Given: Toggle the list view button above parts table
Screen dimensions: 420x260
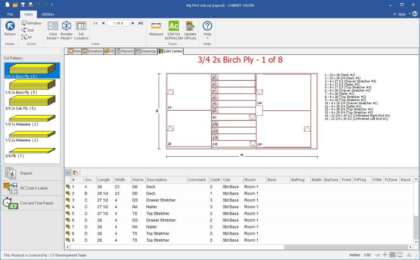Looking at the screenshot, I should 68,173.
